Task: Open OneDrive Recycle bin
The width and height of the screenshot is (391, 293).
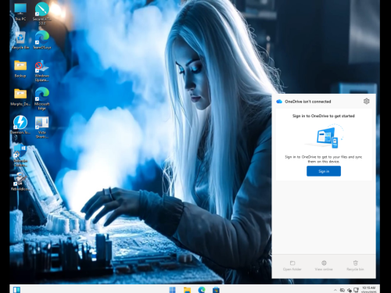Action: click(x=355, y=266)
